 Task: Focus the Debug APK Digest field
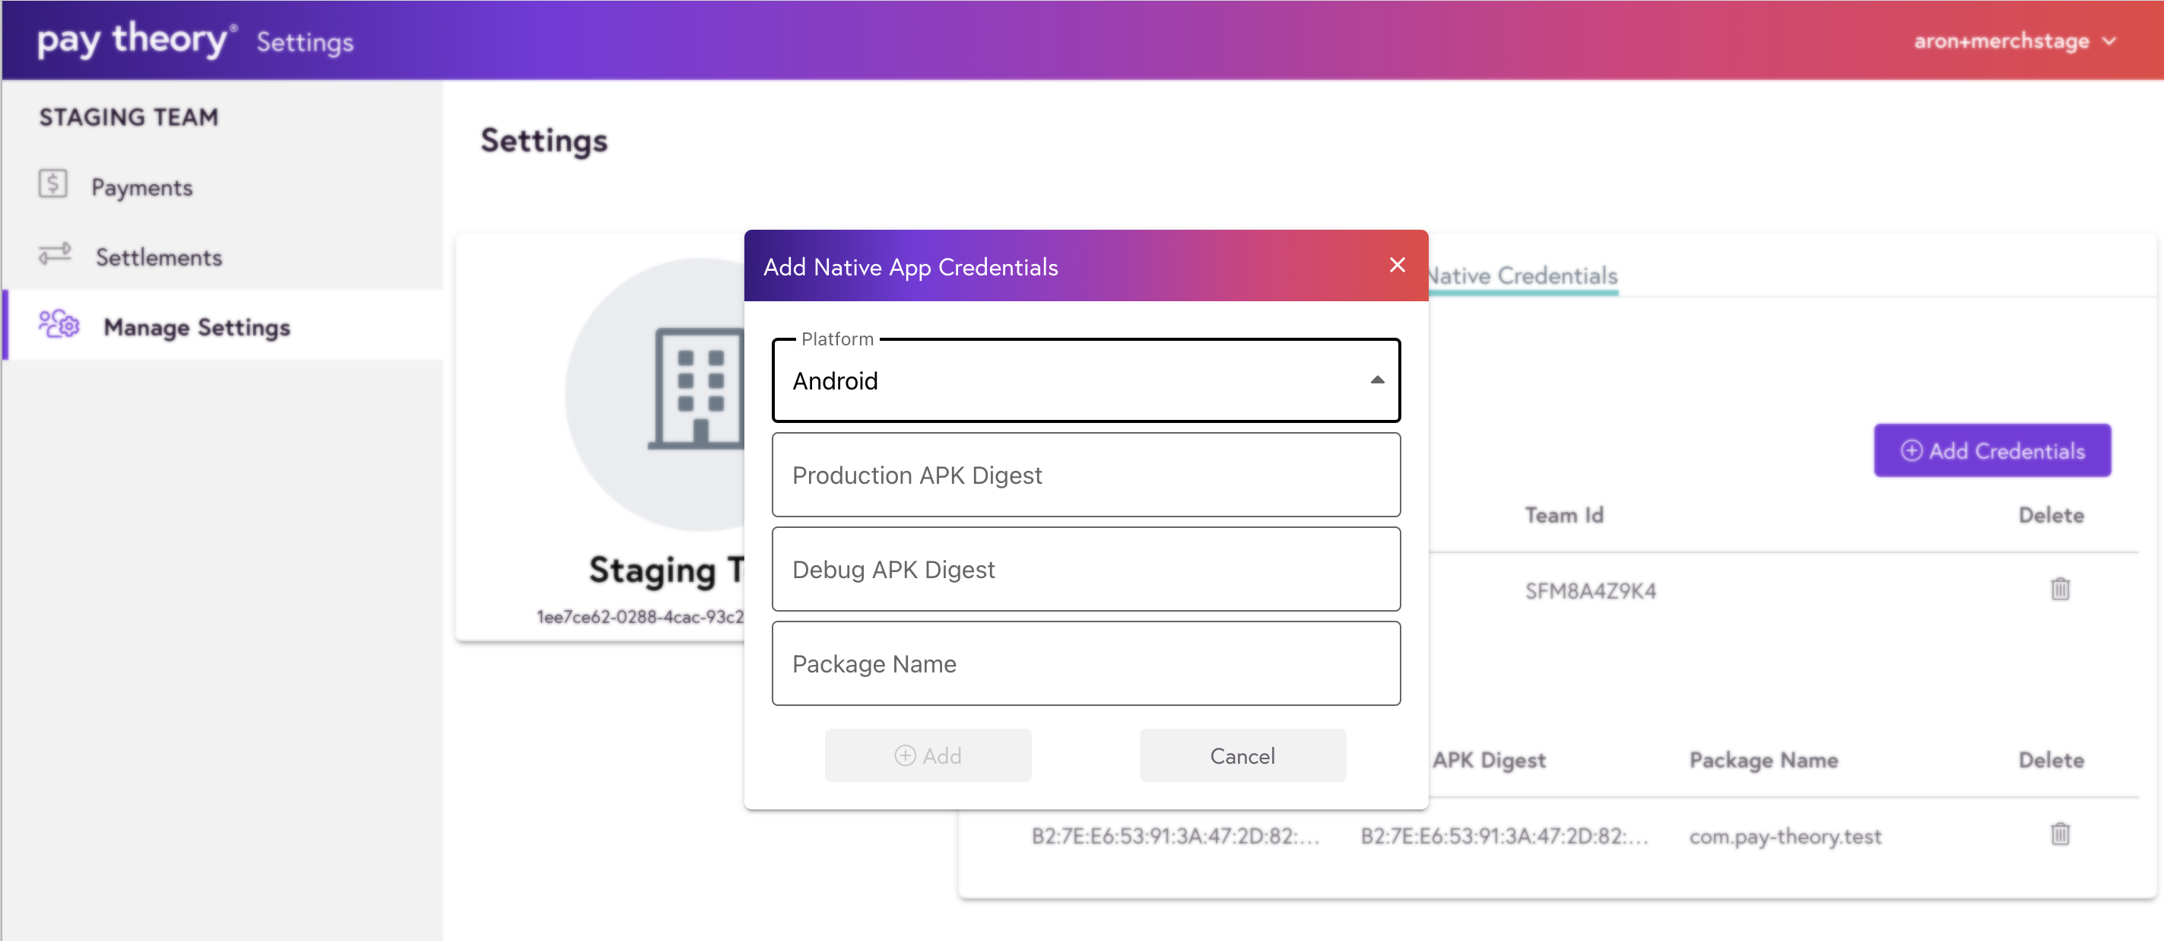click(1085, 570)
